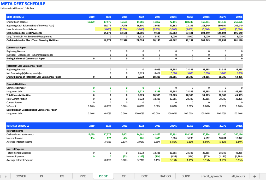This screenshot has width=266, height=180.
Task: Select Ending Balance of Commercial Paper label
Action: coord(26,59)
